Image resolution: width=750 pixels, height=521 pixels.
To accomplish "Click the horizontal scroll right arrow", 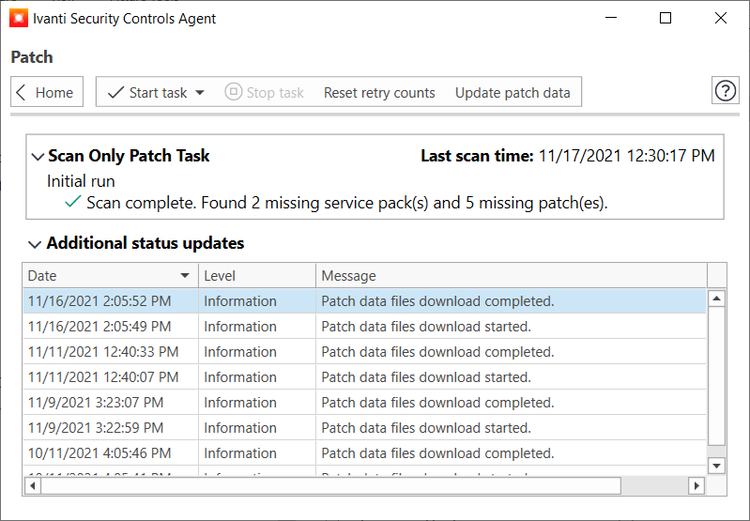I will pos(696,485).
